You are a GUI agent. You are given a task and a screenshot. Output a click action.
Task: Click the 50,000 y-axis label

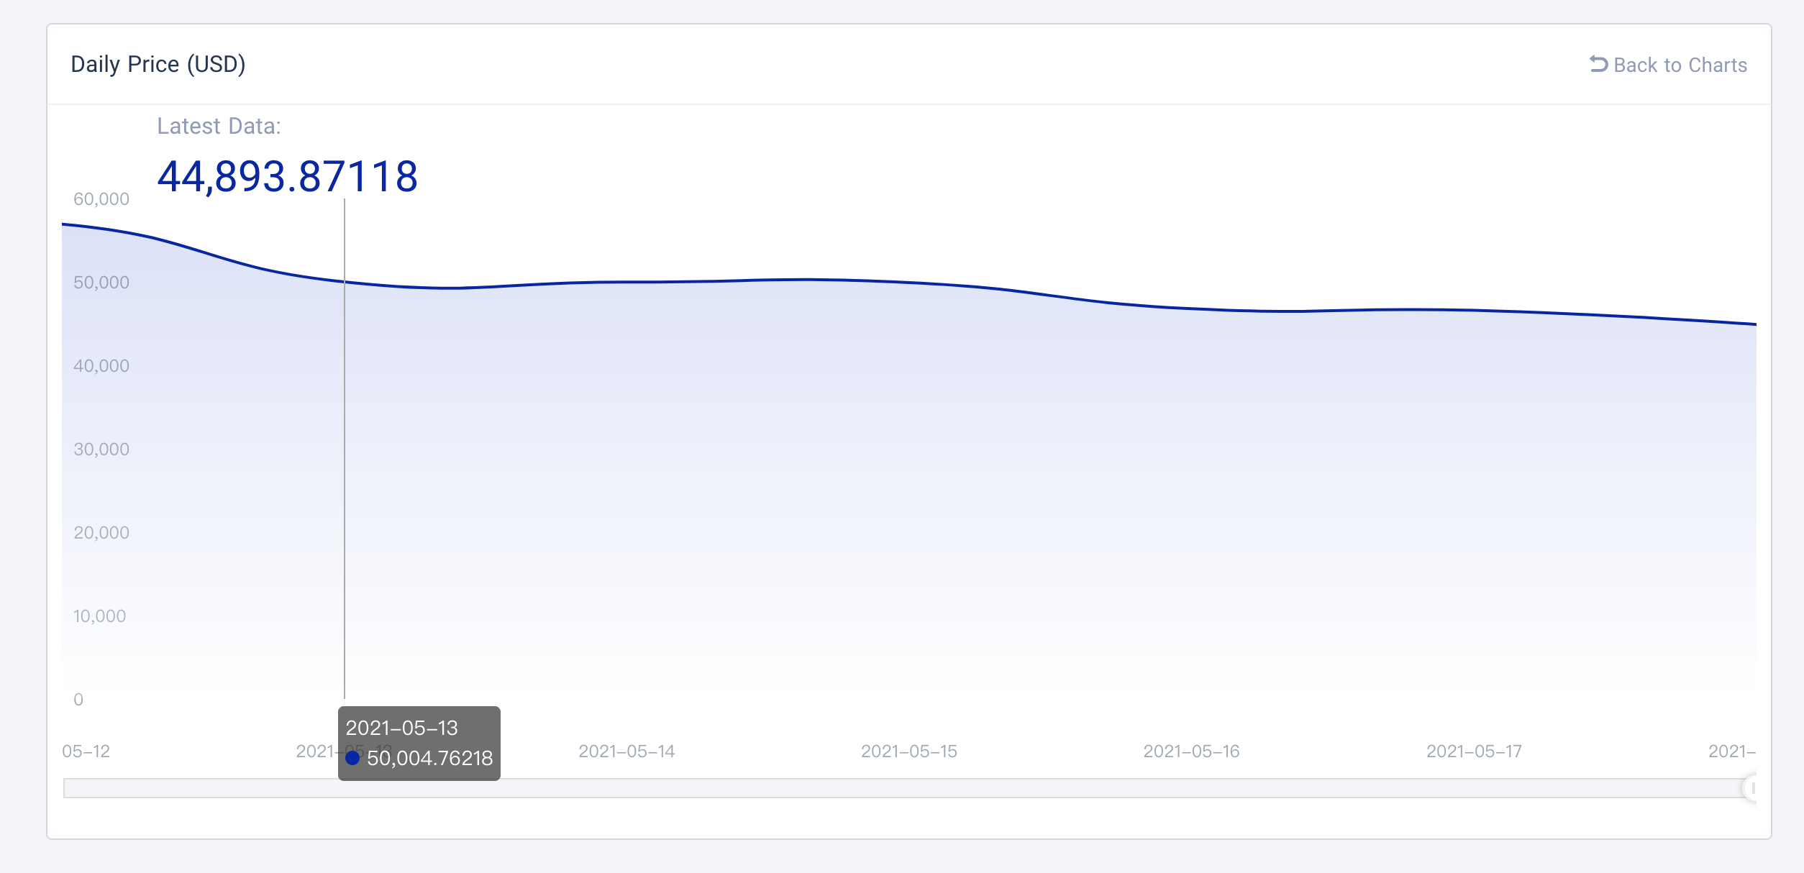(101, 283)
